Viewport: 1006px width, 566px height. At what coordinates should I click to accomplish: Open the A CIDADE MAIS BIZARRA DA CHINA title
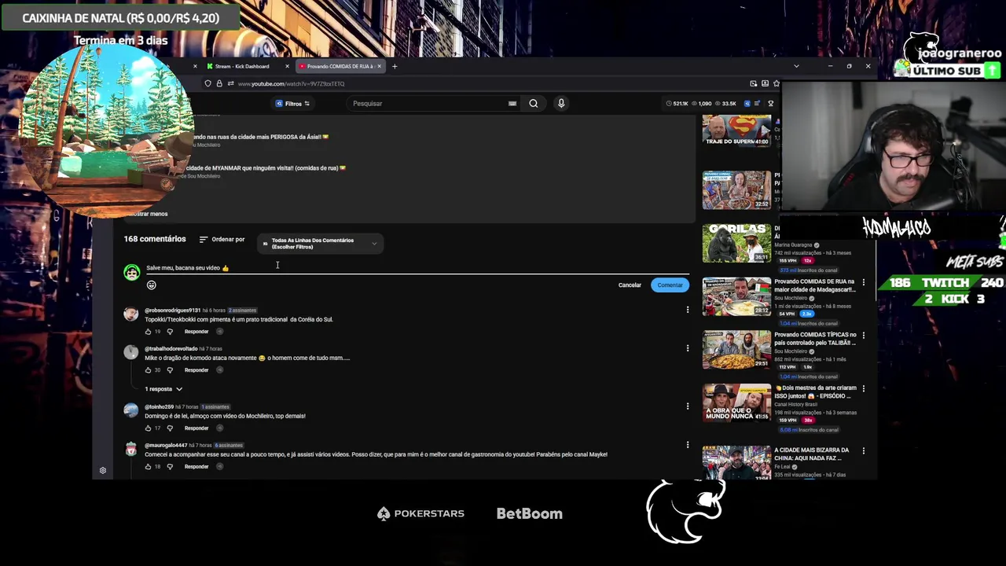click(x=812, y=454)
